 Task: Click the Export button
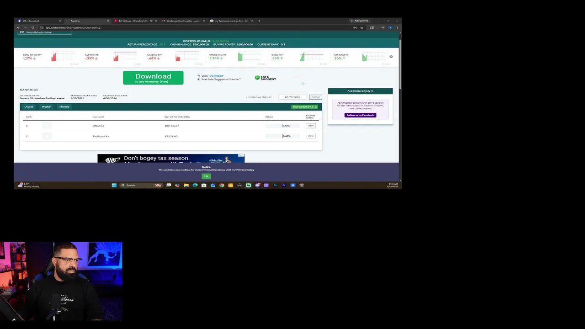point(315,97)
